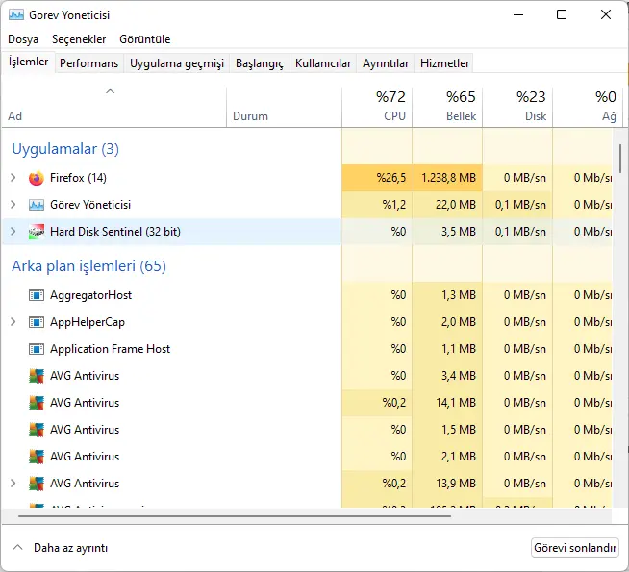The width and height of the screenshot is (629, 572).
Task: Click the vertical scrollbar thumb
Action: tap(620, 159)
